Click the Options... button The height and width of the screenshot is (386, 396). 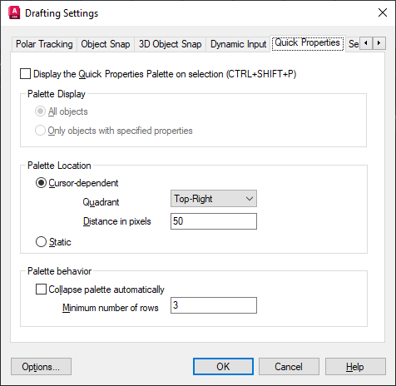41,367
